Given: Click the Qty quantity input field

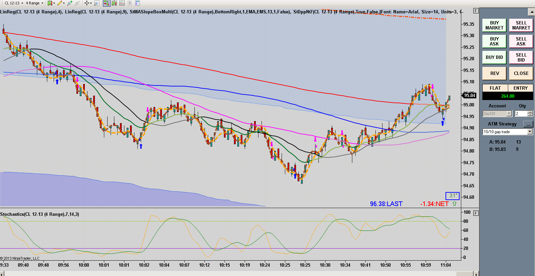Looking at the screenshot, I should (x=521, y=114).
